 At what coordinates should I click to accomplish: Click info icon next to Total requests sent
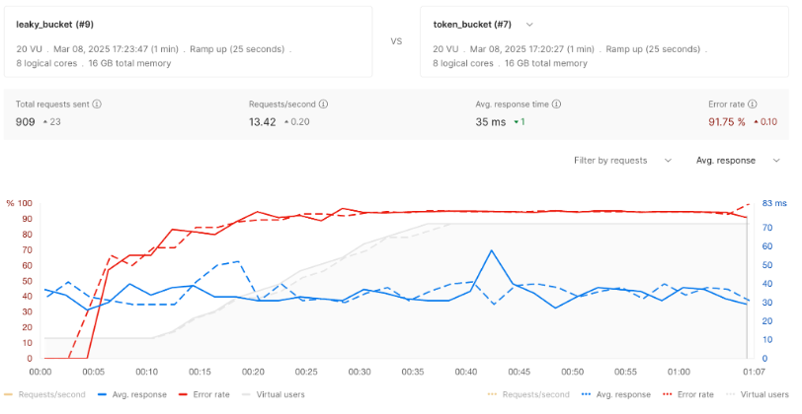(x=97, y=103)
